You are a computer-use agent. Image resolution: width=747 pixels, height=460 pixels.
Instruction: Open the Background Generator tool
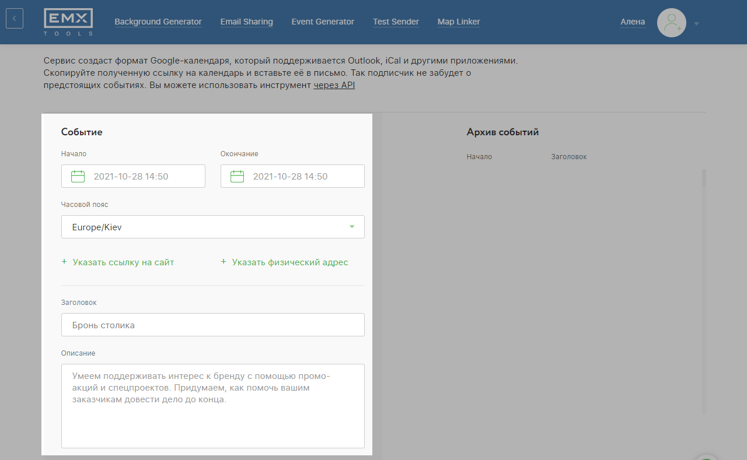pyautogui.click(x=158, y=22)
